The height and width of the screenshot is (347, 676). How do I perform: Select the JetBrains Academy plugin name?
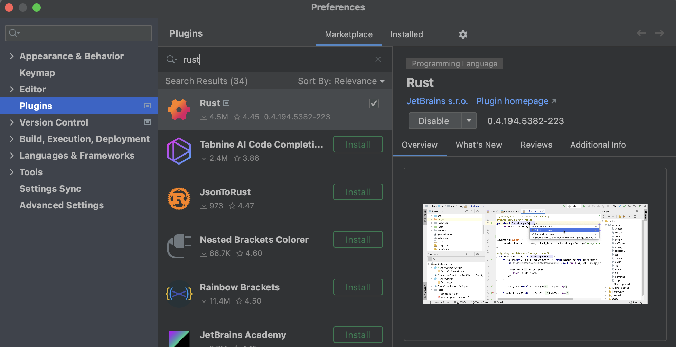243,335
